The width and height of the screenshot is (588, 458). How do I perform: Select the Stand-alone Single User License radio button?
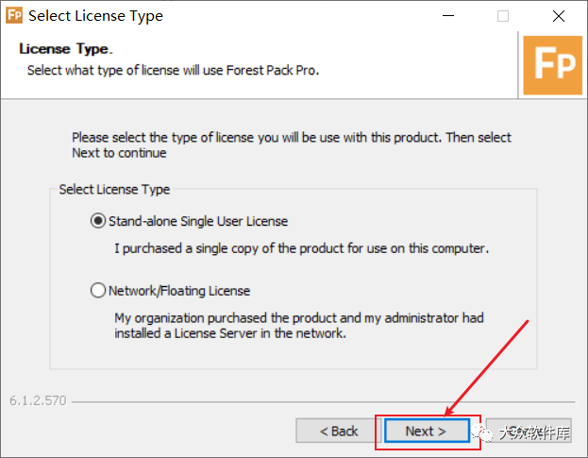tap(98, 221)
